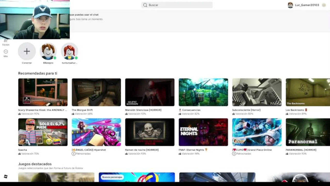
Task: Open the Luc_Gamer20103 profile avatar
Action: click(290, 5)
